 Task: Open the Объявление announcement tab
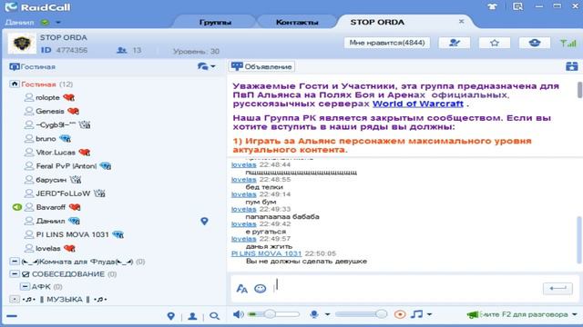(x=261, y=66)
